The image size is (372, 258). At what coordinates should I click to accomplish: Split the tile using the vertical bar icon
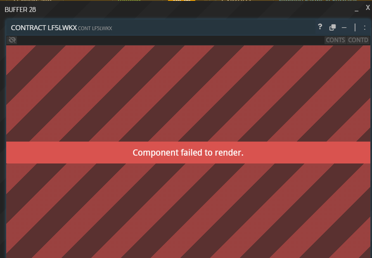[x=355, y=28]
